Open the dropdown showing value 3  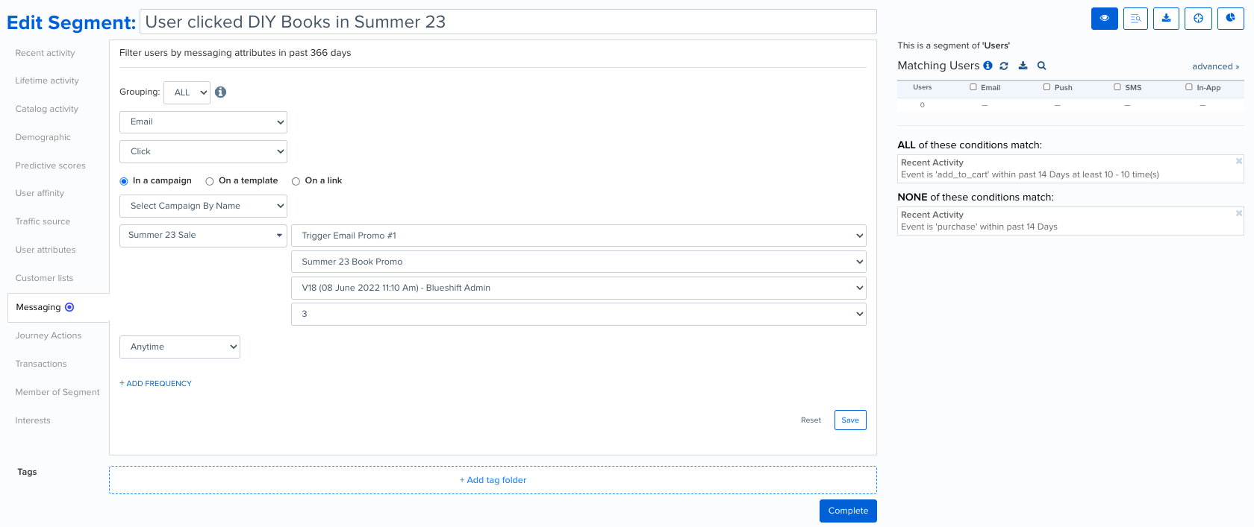(578, 314)
